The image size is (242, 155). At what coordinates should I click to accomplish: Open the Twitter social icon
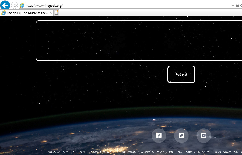tap(181, 136)
